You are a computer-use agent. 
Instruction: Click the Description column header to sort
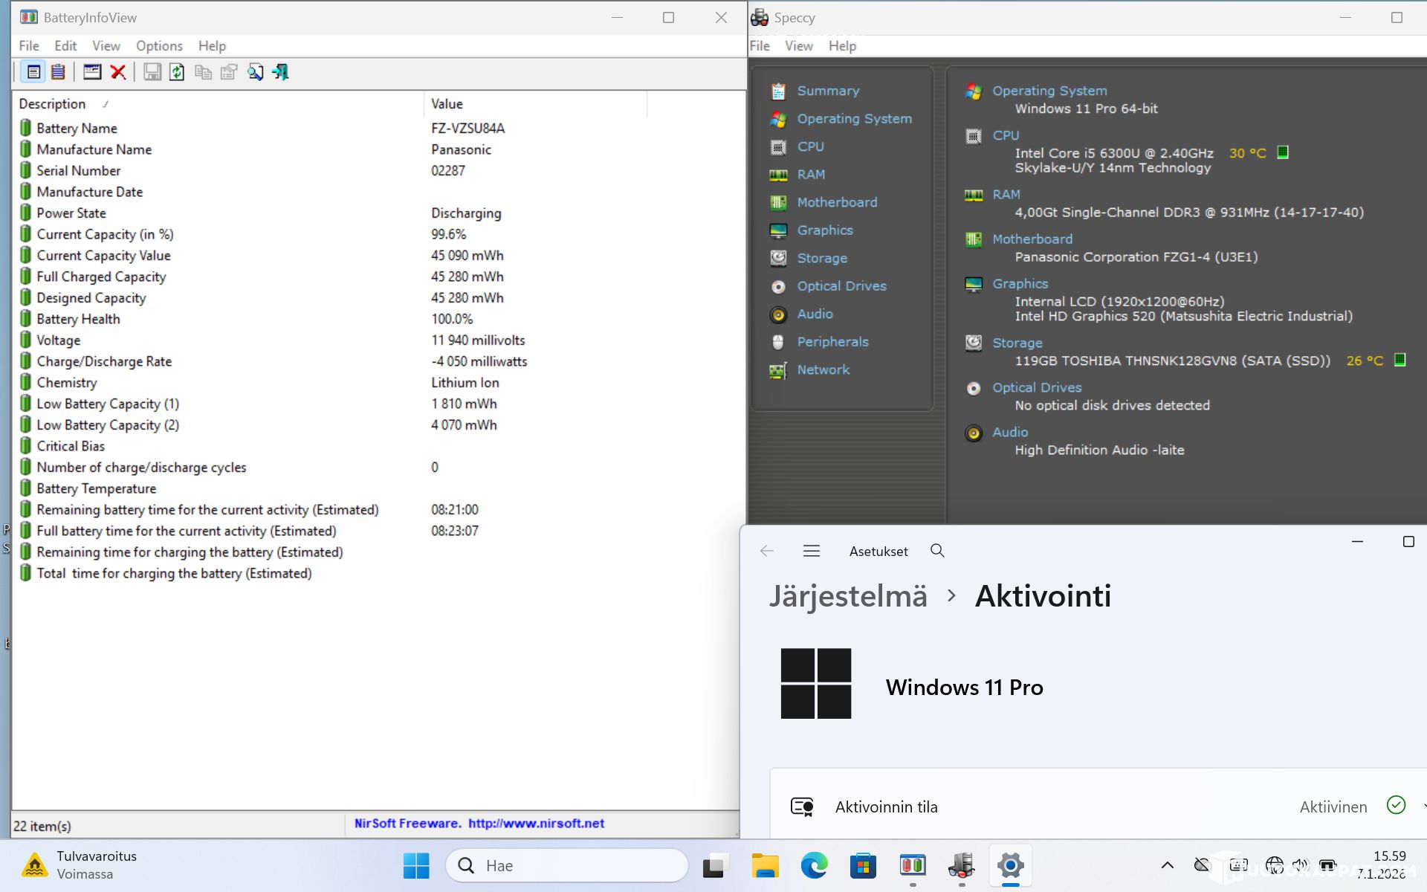pyautogui.click(x=52, y=104)
